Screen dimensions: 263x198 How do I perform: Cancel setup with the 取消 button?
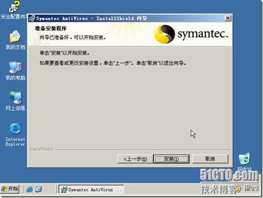(210, 159)
